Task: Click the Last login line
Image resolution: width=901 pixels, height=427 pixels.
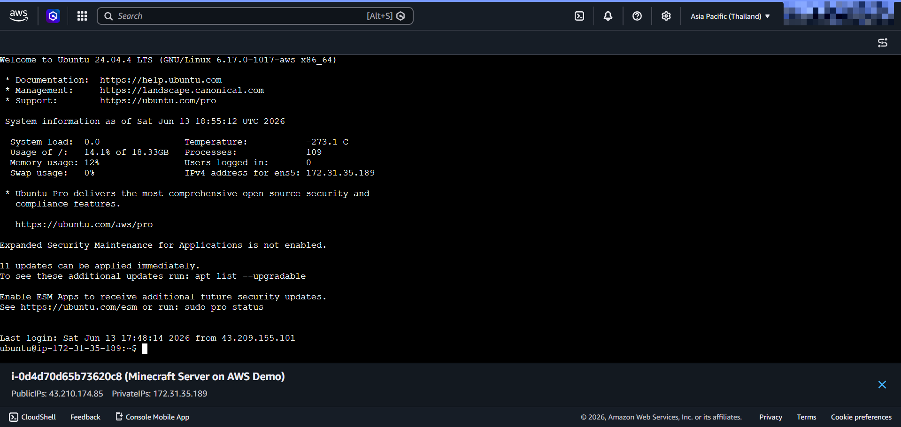Action: tap(147, 338)
